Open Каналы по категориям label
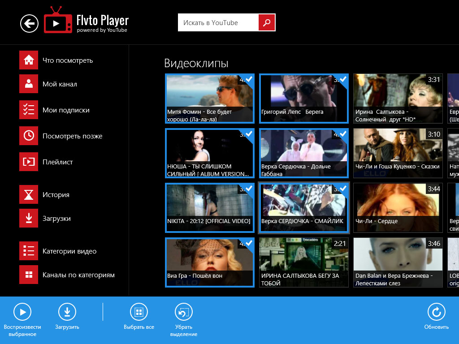The width and height of the screenshot is (459, 344). click(78, 275)
